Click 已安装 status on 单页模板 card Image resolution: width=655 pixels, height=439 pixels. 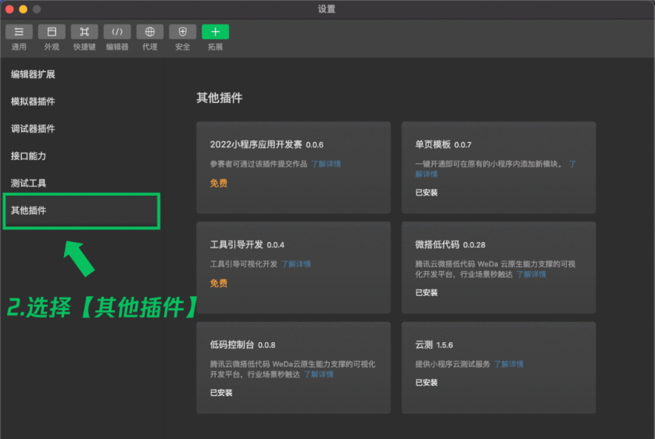[426, 193]
